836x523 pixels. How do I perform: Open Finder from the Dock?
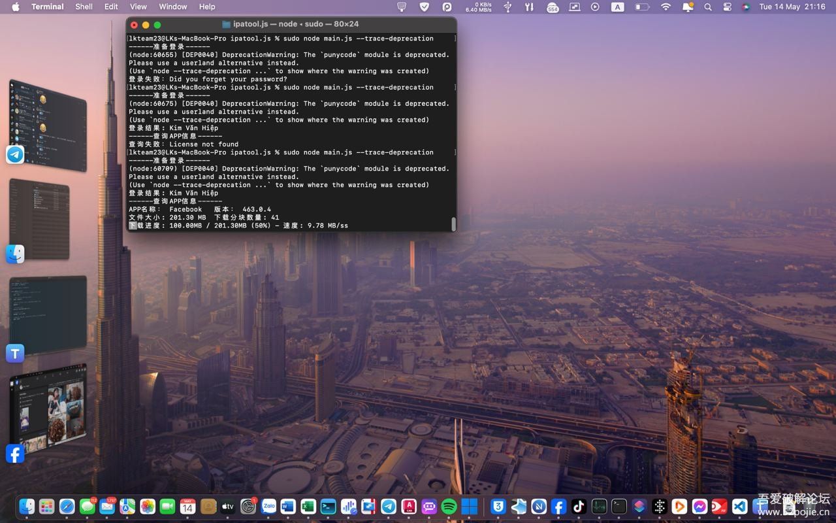click(x=27, y=506)
